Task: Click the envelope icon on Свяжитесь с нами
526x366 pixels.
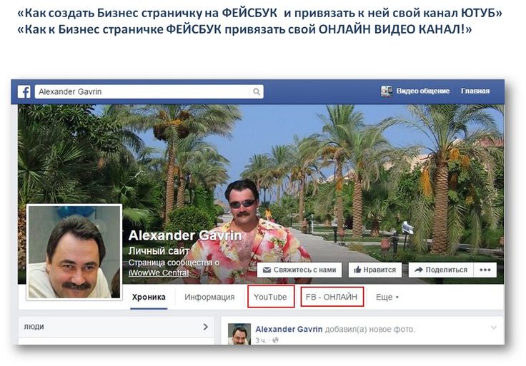Action: tap(267, 270)
